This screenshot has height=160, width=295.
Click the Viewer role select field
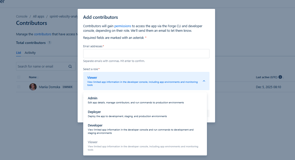click(143, 81)
